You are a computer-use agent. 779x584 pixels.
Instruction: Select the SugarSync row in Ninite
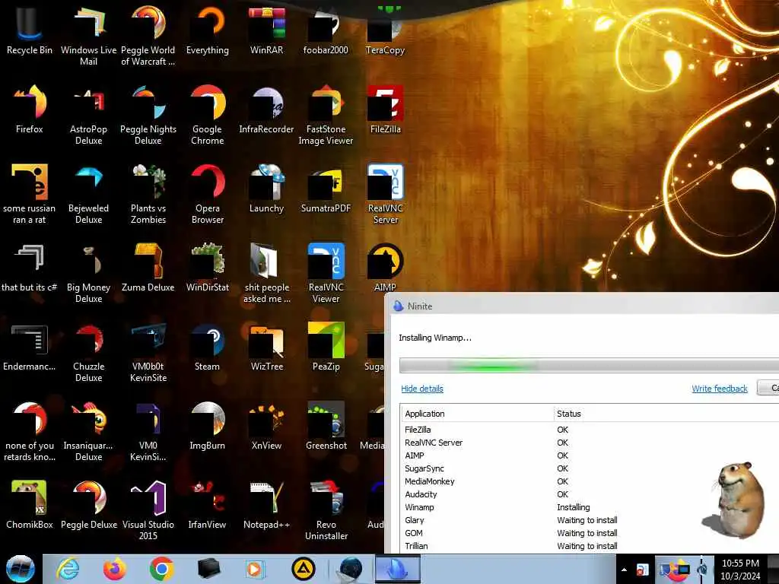[x=590, y=468]
